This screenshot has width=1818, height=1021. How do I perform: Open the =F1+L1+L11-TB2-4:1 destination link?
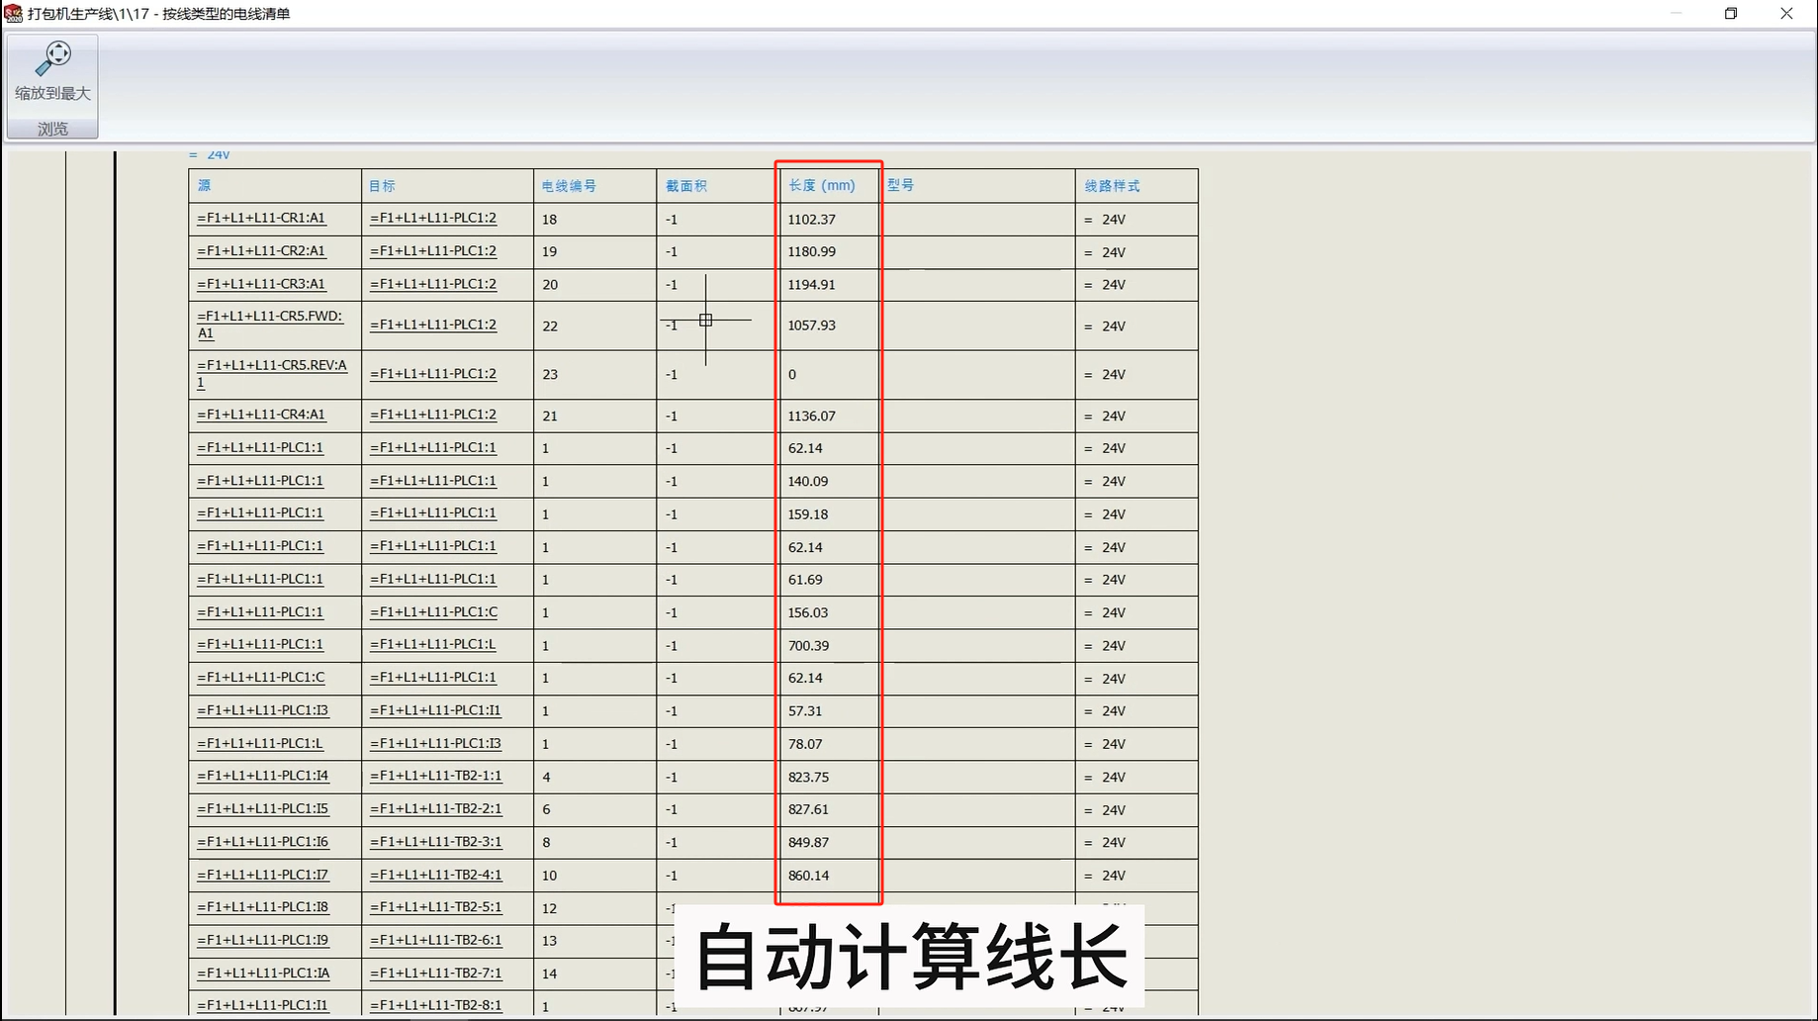pyautogui.click(x=435, y=875)
